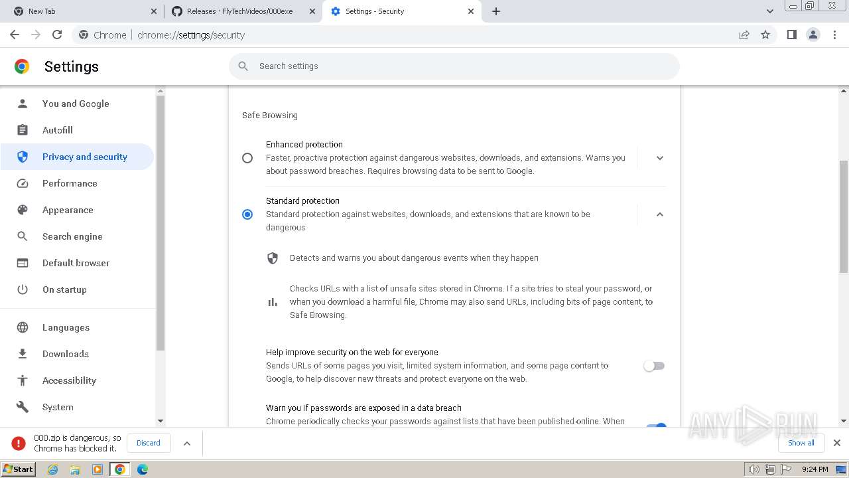Close the GitHub Releases tab
The height and width of the screenshot is (478, 849).
[x=312, y=11]
